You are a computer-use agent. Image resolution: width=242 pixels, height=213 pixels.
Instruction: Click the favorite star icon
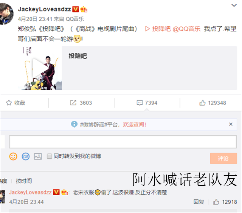pos(9,103)
